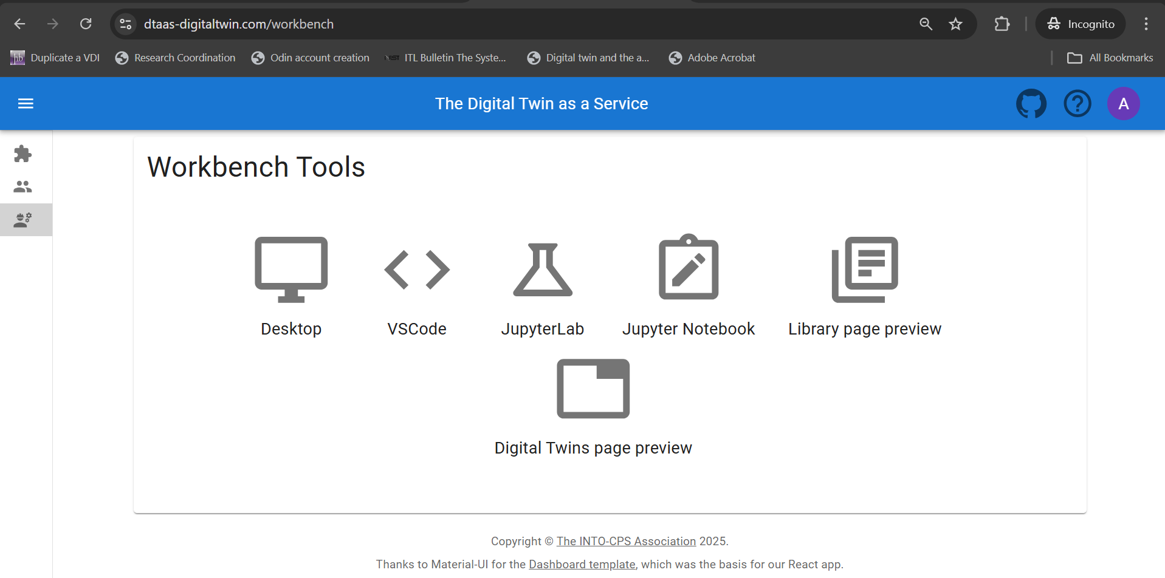Open Library page preview icon
1165x578 pixels.
point(865,270)
